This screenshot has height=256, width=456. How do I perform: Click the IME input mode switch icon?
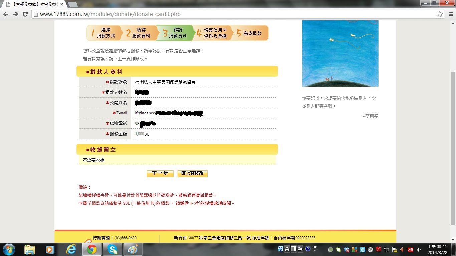[x=280, y=249]
